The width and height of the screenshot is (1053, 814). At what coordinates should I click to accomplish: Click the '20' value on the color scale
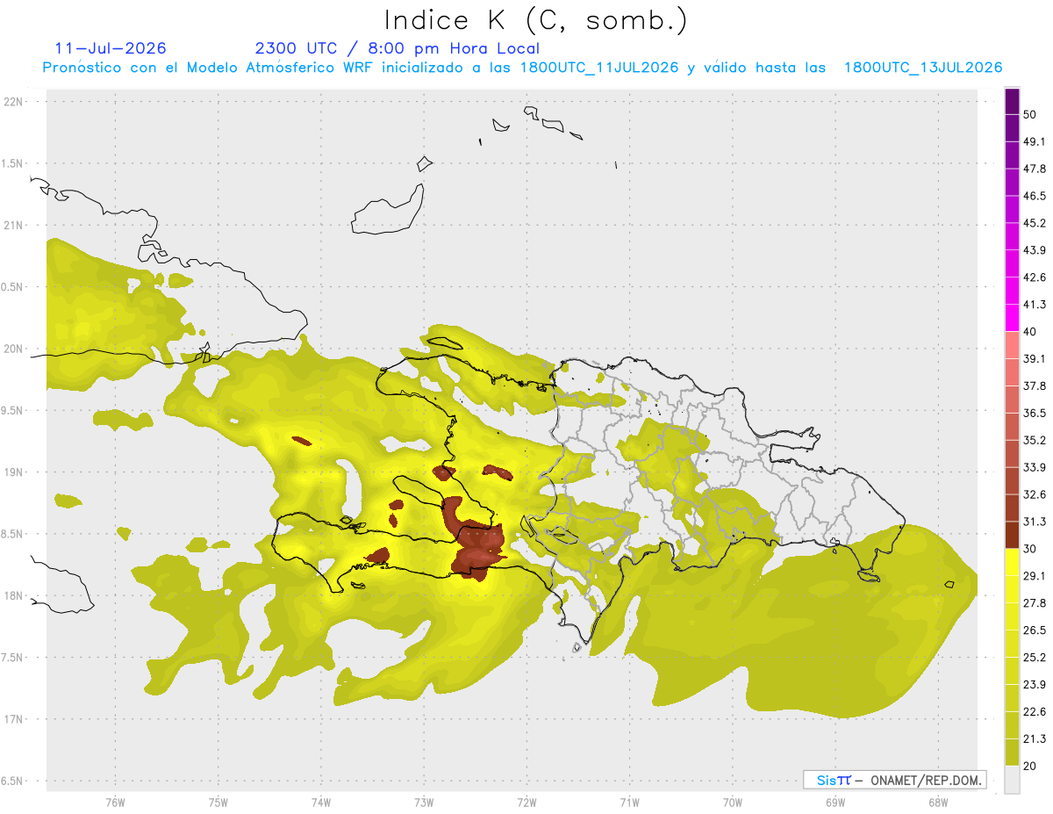pyautogui.click(x=1030, y=766)
